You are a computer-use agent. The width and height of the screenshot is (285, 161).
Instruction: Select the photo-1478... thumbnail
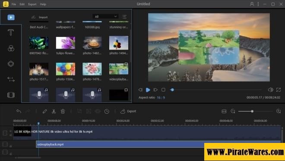(x=92, y=69)
